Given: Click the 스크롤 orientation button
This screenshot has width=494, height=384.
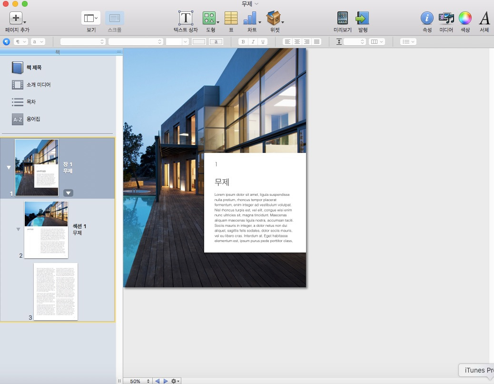Looking at the screenshot, I should click(x=114, y=18).
